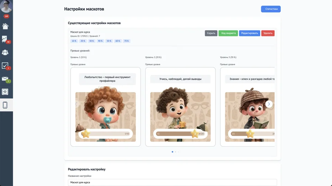This screenshot has width=332, height=186.
Task: Select the 10 б. level tag
Action: tap(74, 41)
